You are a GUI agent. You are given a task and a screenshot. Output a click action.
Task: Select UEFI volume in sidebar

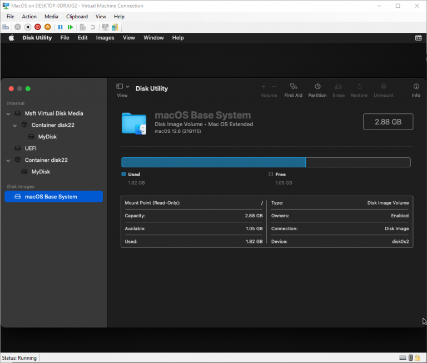pyautogui.click(x=31, y=148)
